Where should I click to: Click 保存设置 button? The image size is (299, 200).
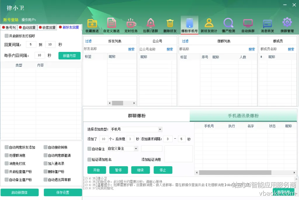63,192
